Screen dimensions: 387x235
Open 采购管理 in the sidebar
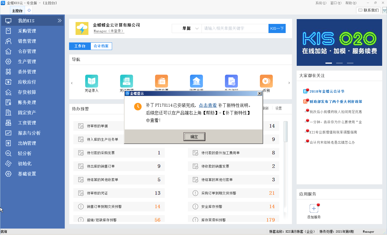[x=32, y=31]
